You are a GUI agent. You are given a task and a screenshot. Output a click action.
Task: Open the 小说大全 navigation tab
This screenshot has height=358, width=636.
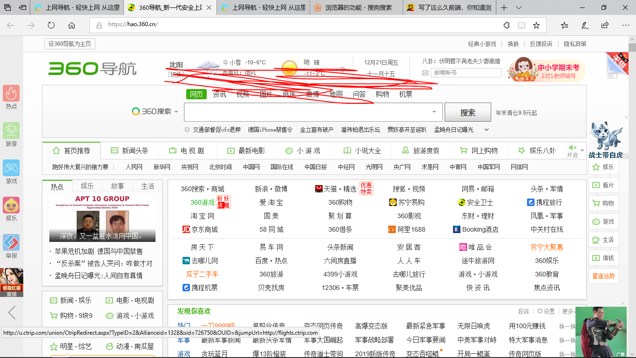[x=362, y=151]
